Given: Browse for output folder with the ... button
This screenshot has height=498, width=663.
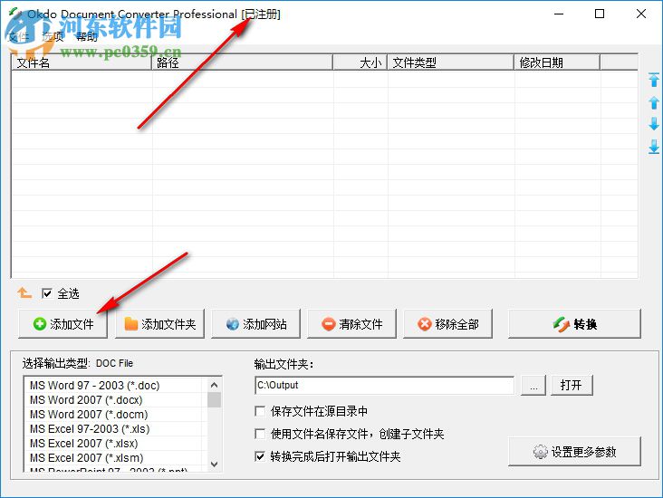Looking at the screenshot, I should pyautogui.click(x=533, y=385).
